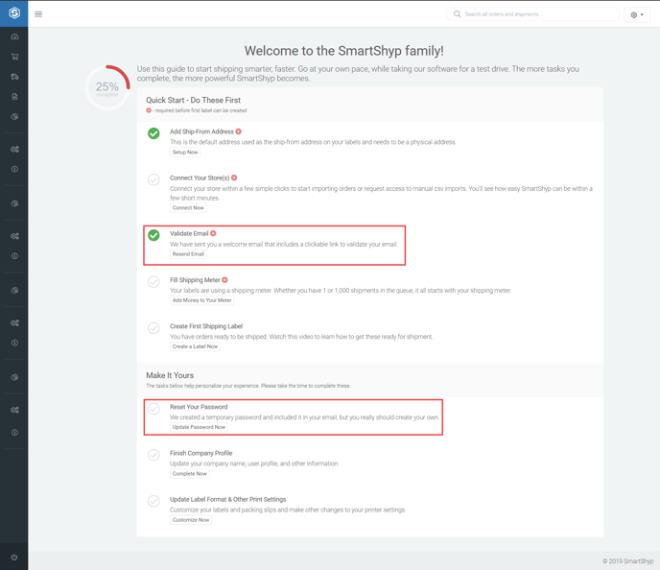660x570 pixels.
Task: Click the magnifying glass search icon
Action: [457, 13]
